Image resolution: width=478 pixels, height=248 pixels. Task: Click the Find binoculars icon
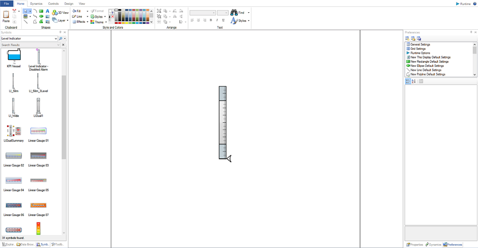(234, 13)
